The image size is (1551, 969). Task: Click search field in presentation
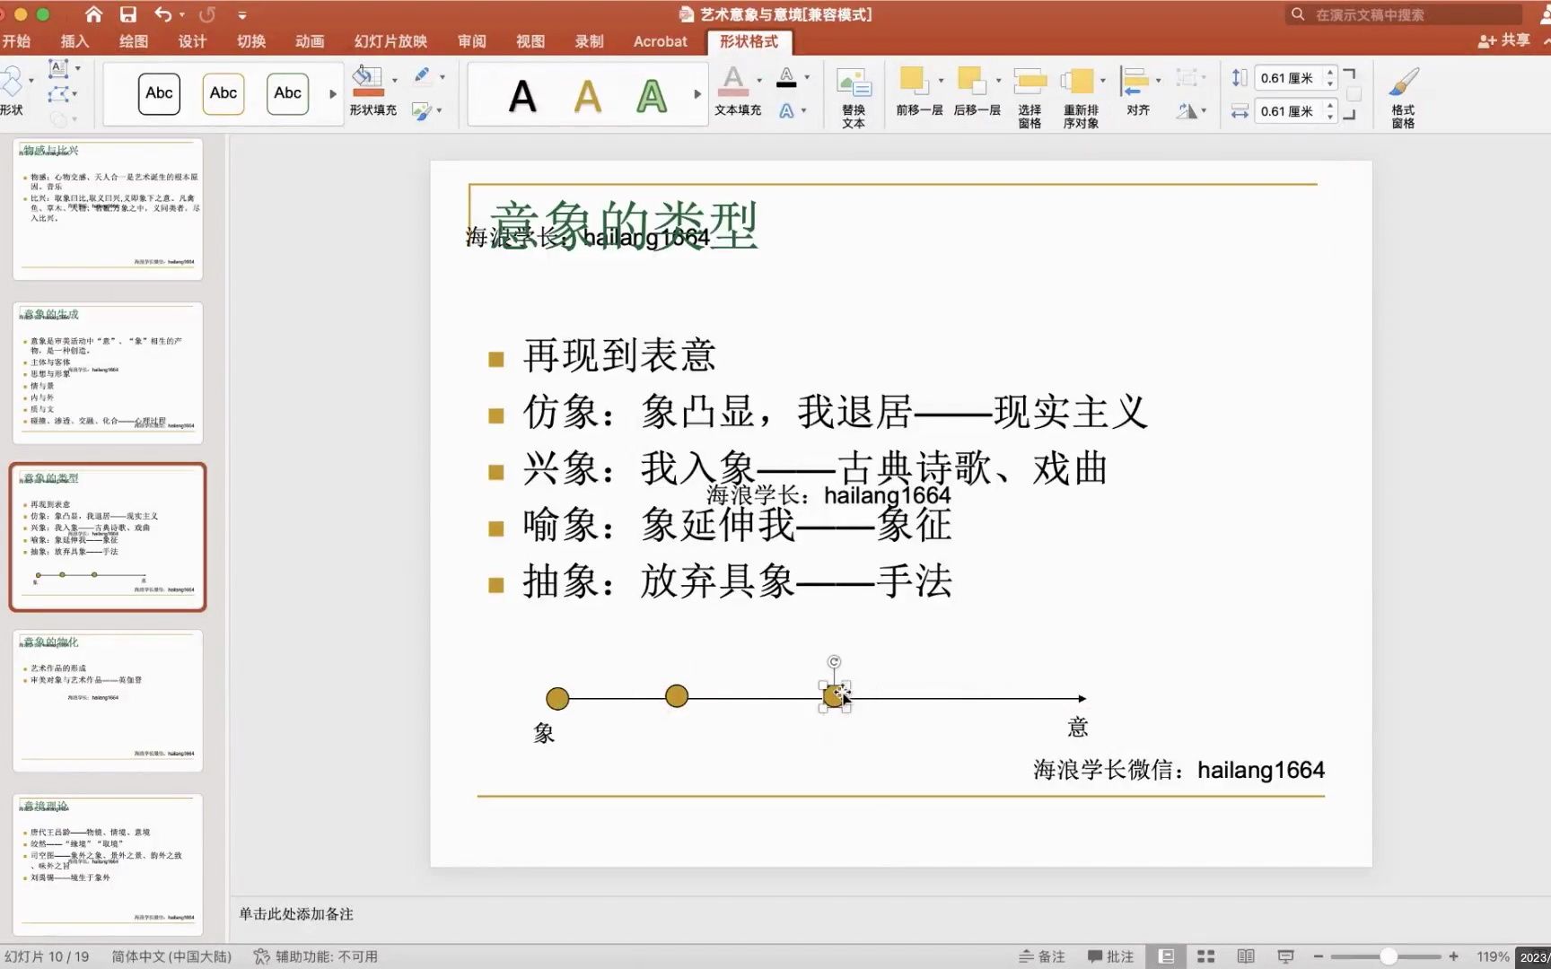(x=1405, y=14)
